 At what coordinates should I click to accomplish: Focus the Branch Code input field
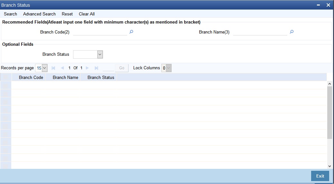(x=100, y=32)
